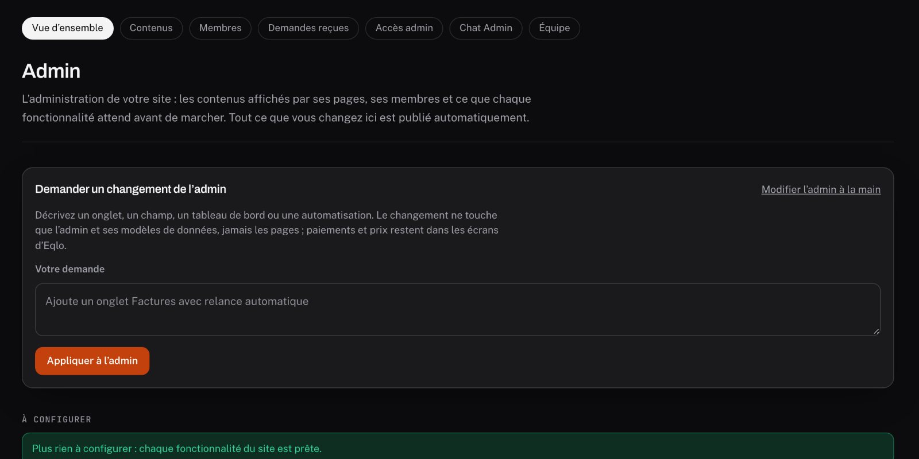Open the Contenus tab
The width and height of the screenshot is (919, 459).
151,28
